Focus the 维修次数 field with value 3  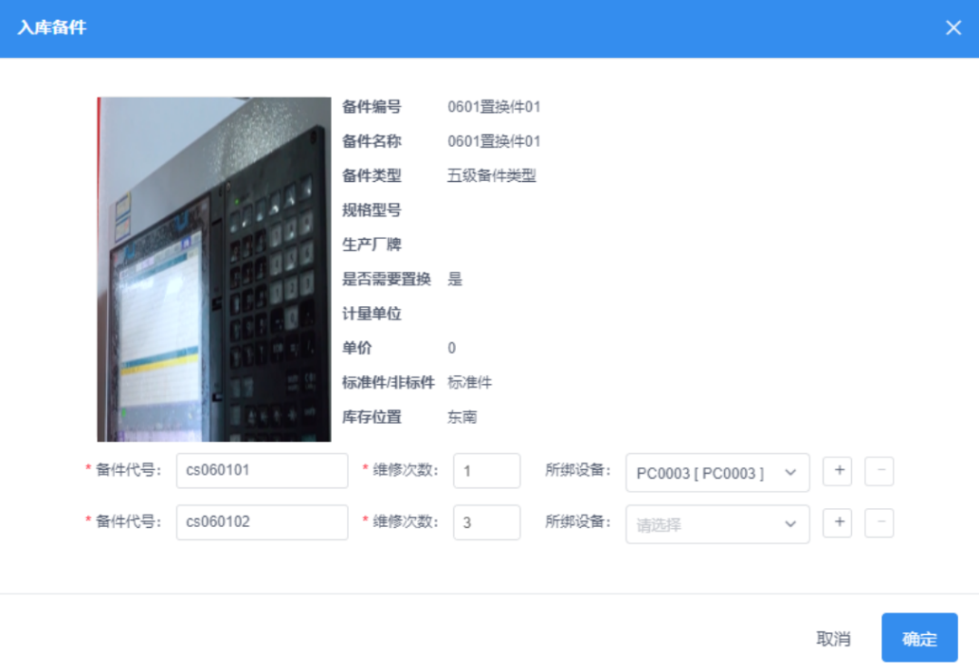pyautogui.click(x=487, y=523)
